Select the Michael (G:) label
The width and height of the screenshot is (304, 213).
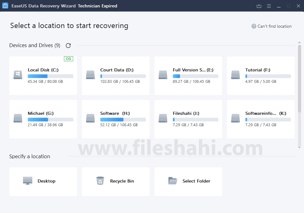click(x=41, y=113)
